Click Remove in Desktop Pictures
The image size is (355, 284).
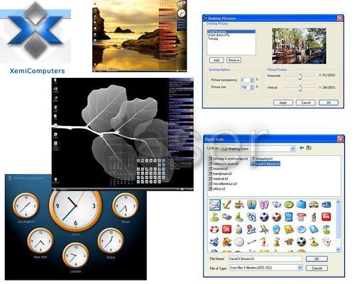click(x=234, y=60)
